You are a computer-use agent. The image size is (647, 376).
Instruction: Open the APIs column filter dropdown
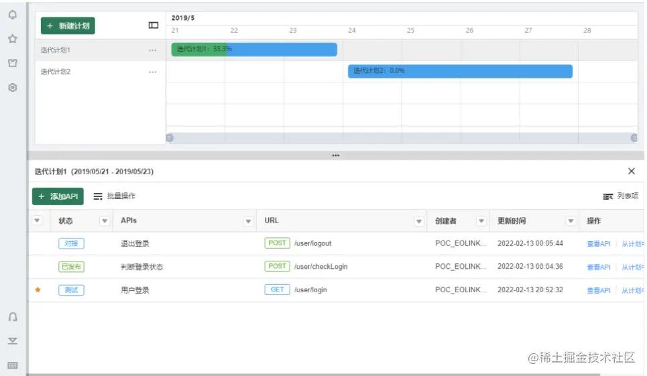coord(248,221)
